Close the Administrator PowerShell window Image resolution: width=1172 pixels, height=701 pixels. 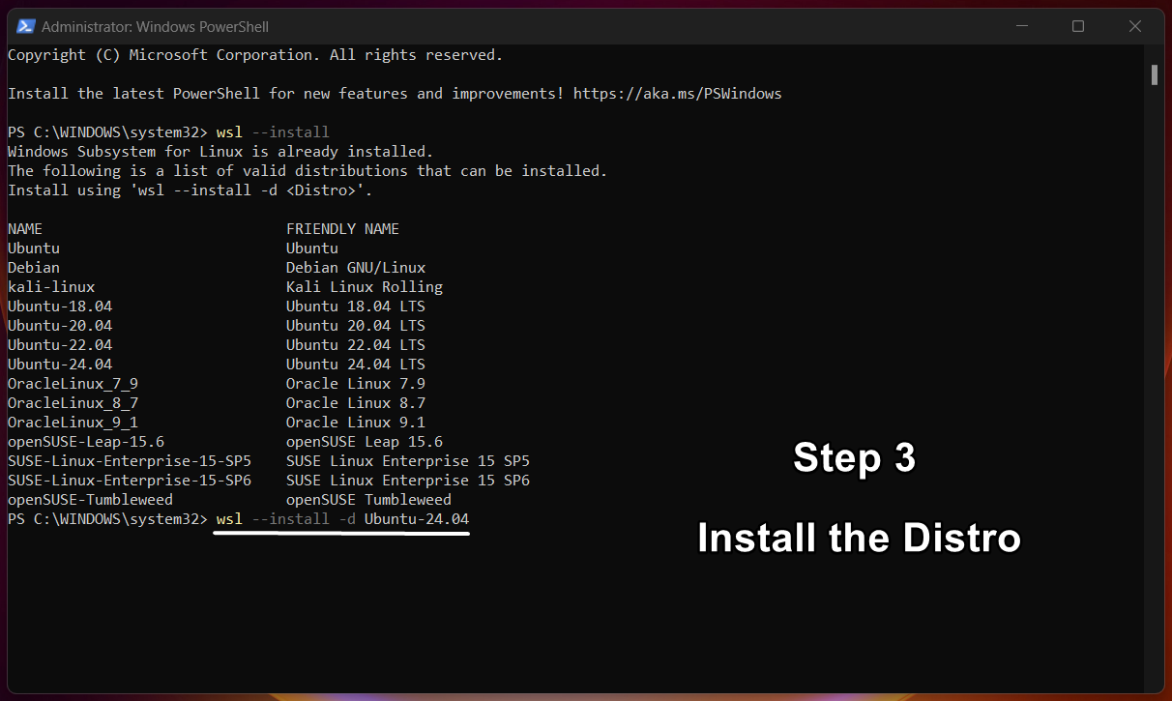pyautogui.click(x=1135, y=26)
